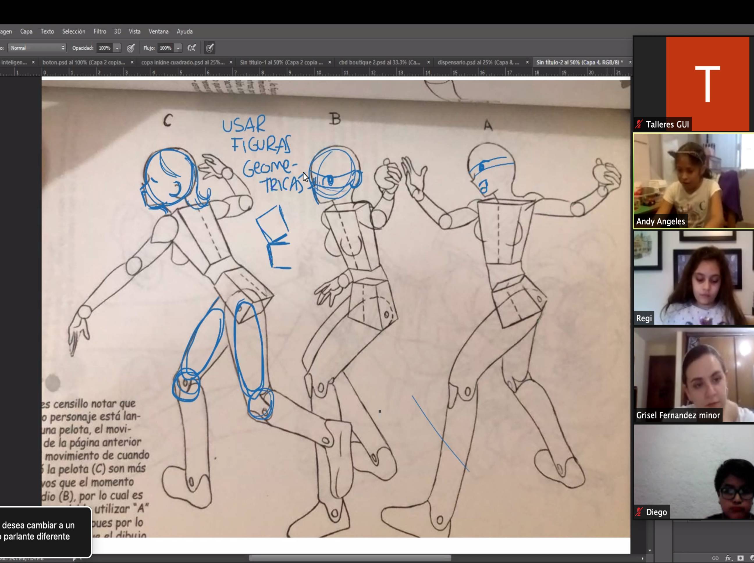Close the Sin título-2 tab
The width and height of the screenshot is (754, 563).
pyautogui.click(x=630, y=62)
